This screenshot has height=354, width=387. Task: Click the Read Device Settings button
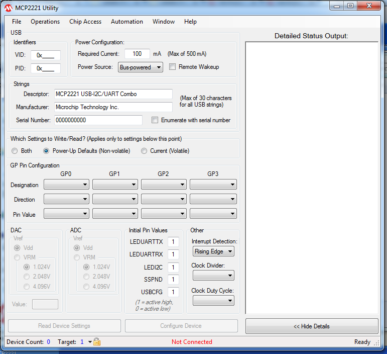pyautogui.click(x=64, y=326)
